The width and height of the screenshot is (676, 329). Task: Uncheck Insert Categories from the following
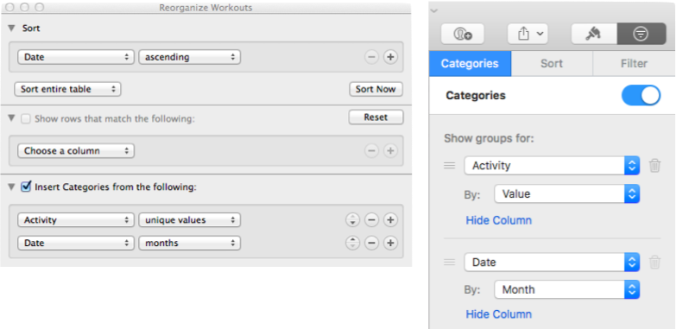(x=26, y=187)
